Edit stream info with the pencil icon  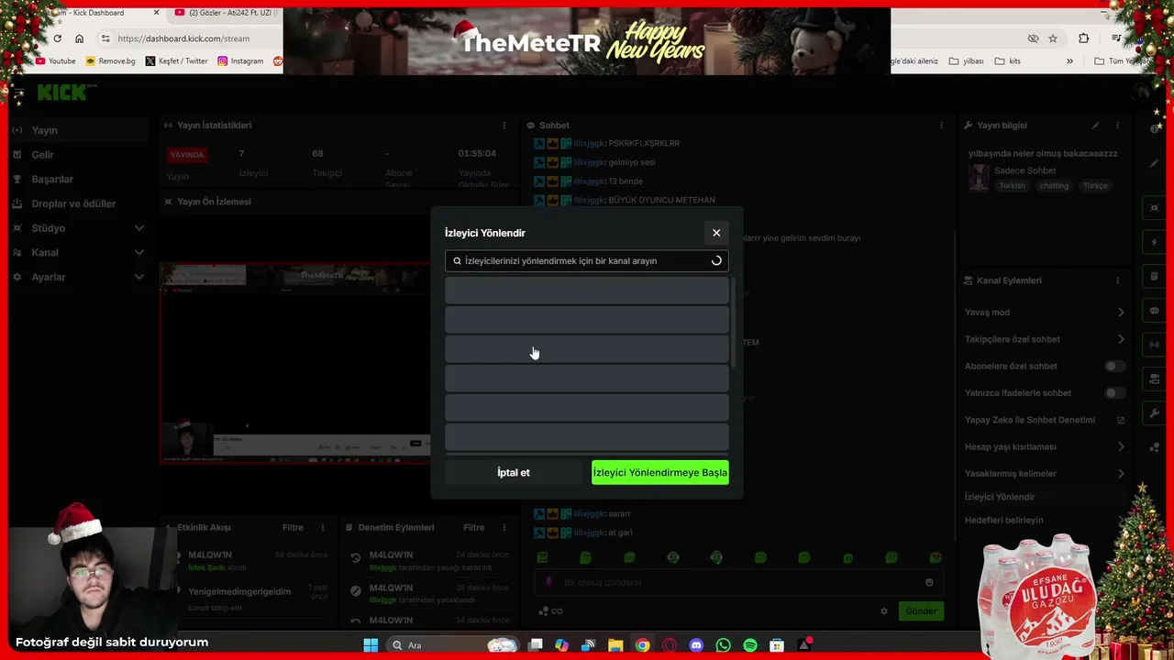coord(1095,126)
